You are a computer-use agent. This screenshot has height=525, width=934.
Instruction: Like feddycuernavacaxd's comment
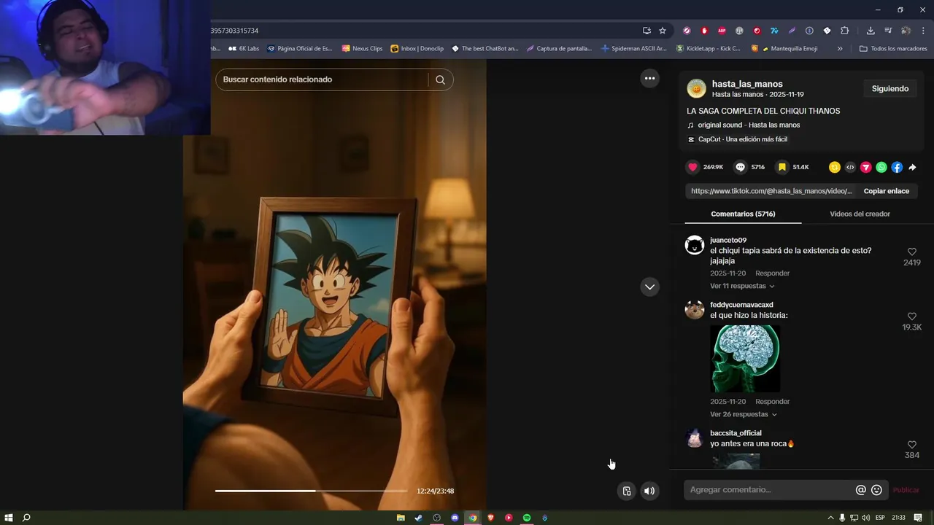(x=912, y=316)
